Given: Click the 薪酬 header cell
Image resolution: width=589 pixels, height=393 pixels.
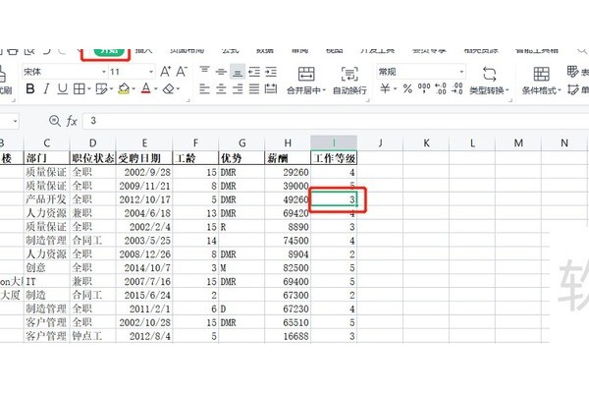Looking at the screenshot, I should tap(288, 158).
